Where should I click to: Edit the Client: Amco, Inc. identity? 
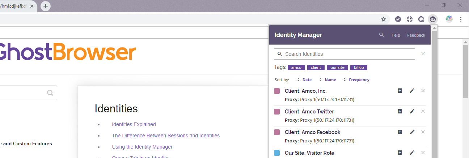tap(412, 91)
